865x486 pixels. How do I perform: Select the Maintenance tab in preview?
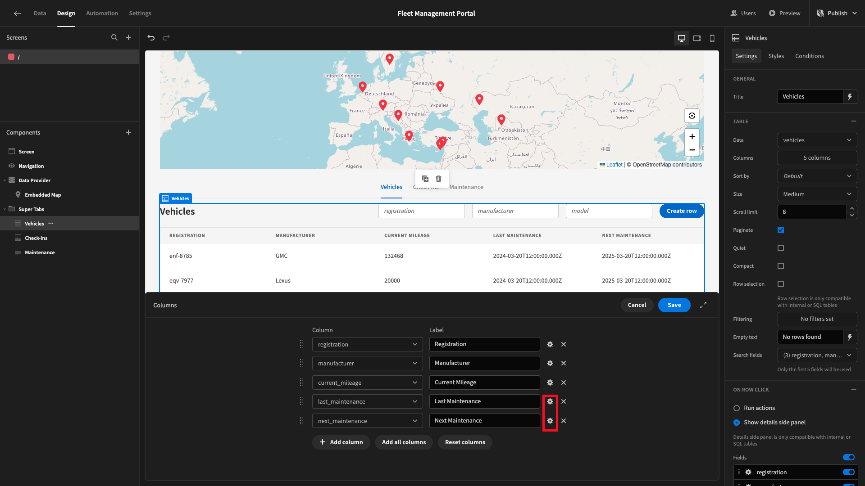(466, 187)
